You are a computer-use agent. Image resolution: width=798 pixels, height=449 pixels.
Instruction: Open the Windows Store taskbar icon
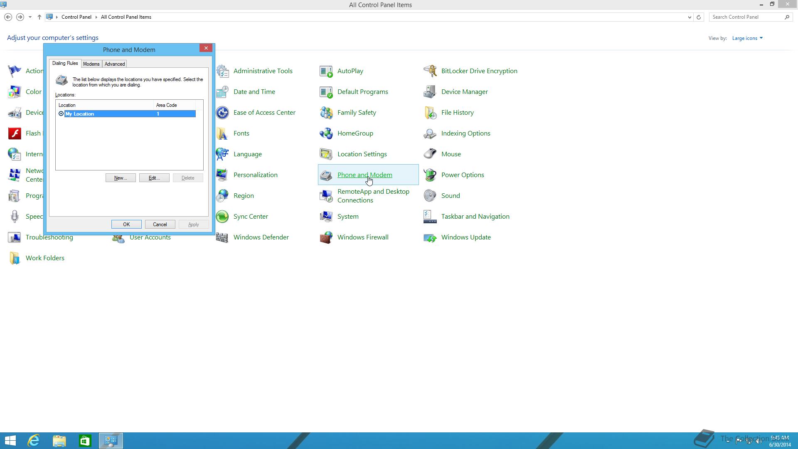(x=85, y=441)
